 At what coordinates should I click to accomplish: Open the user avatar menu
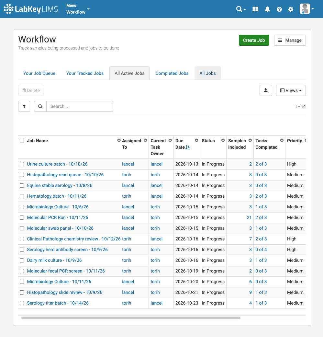306,9
